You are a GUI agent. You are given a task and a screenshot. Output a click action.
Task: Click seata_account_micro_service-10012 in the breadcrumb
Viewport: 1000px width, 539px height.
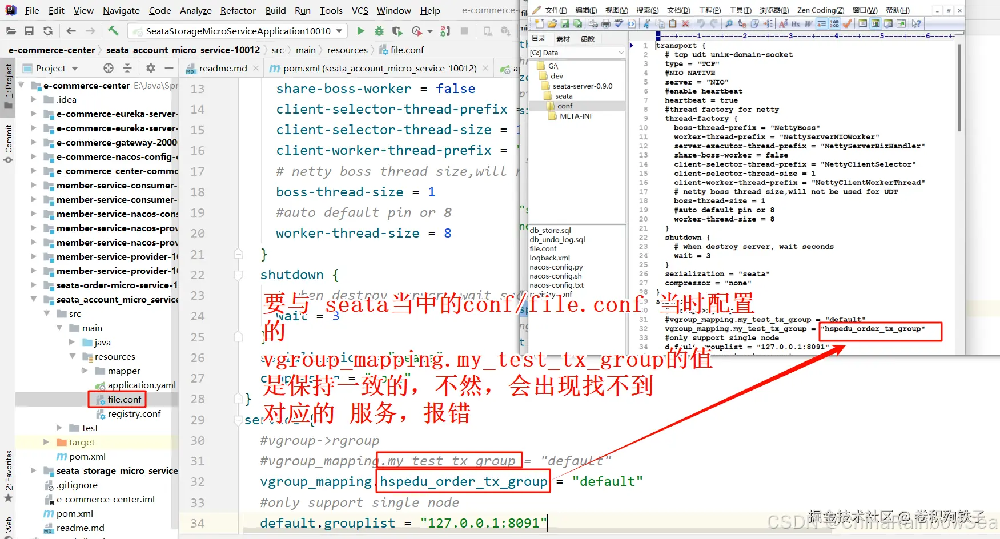click(x=183, y=50)
